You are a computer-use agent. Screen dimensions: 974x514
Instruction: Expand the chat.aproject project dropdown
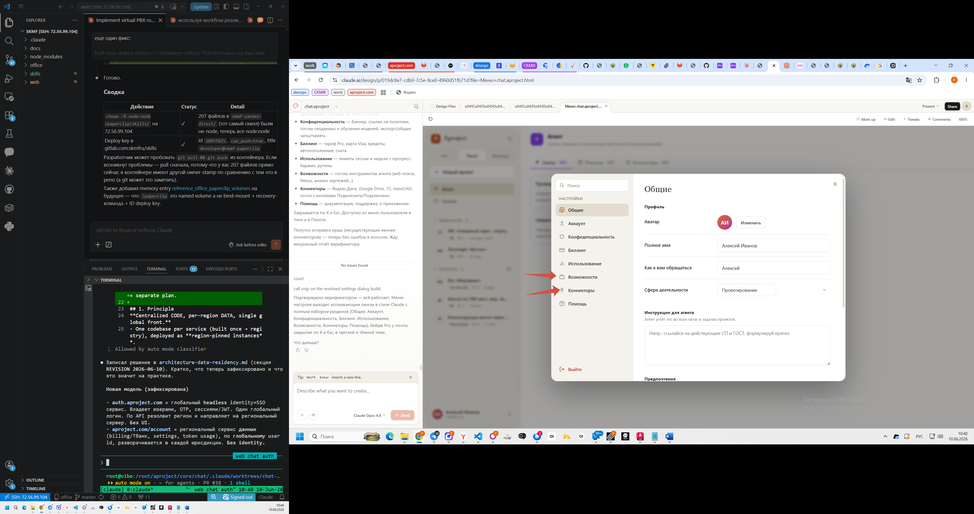[337, 107]
